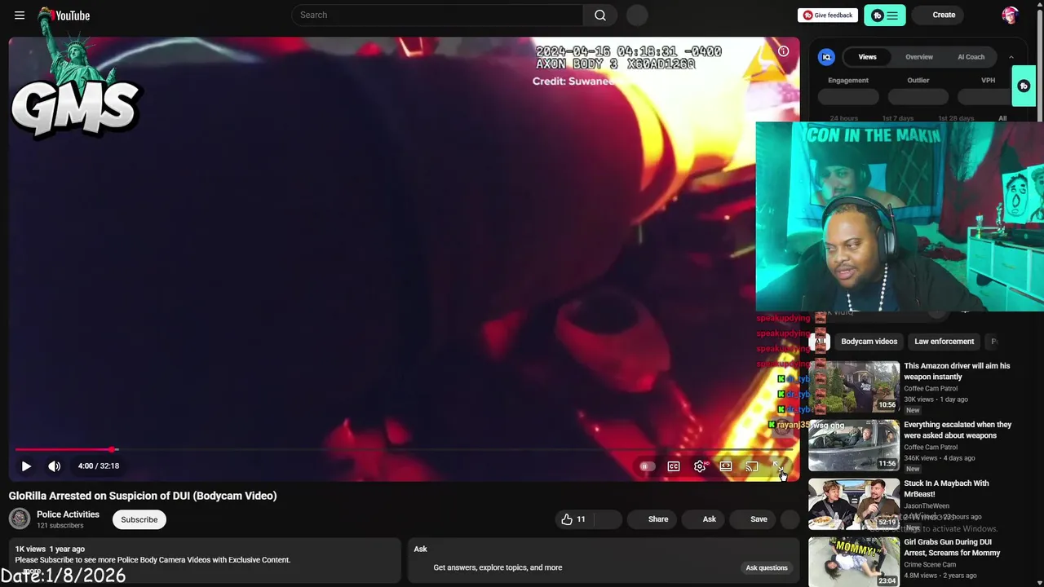Click the Engagement label in panel

tap(848, 81)
